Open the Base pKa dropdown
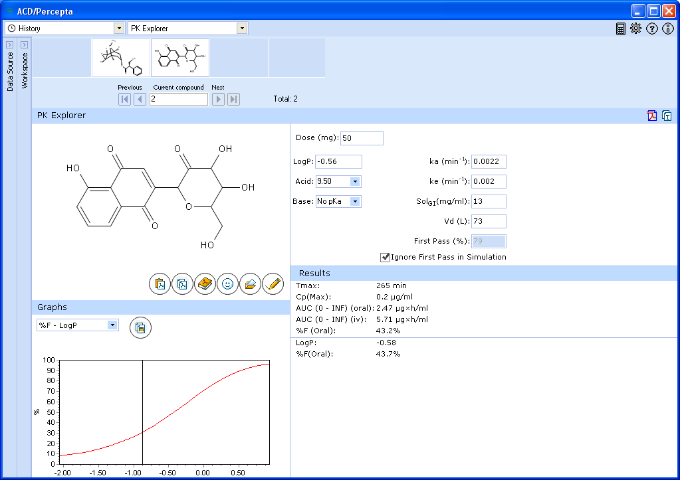Screen dimensions: 680x480 [355, 201]
